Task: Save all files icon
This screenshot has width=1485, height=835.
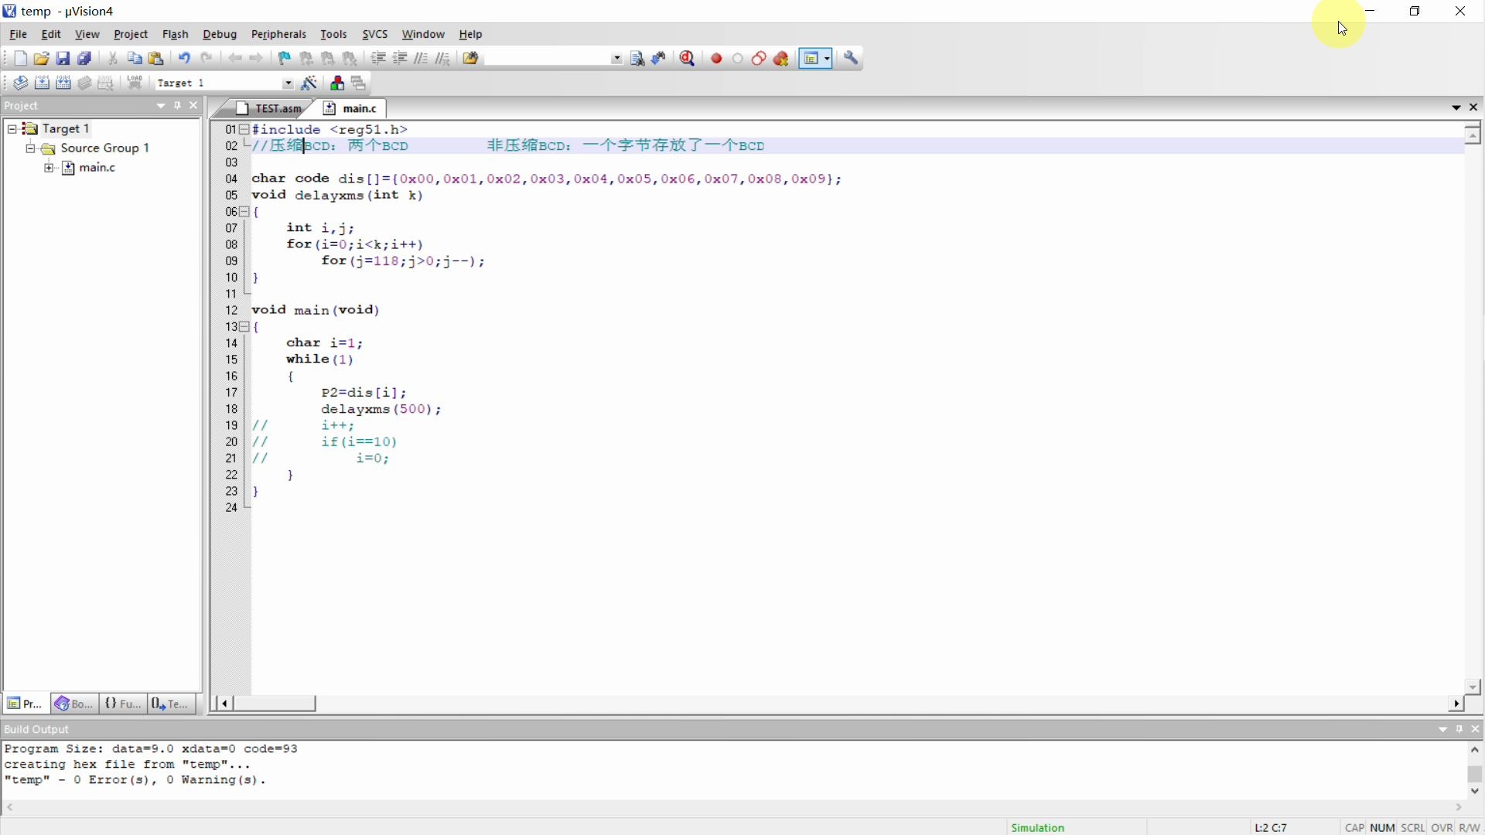Action: tap(85, 59)
